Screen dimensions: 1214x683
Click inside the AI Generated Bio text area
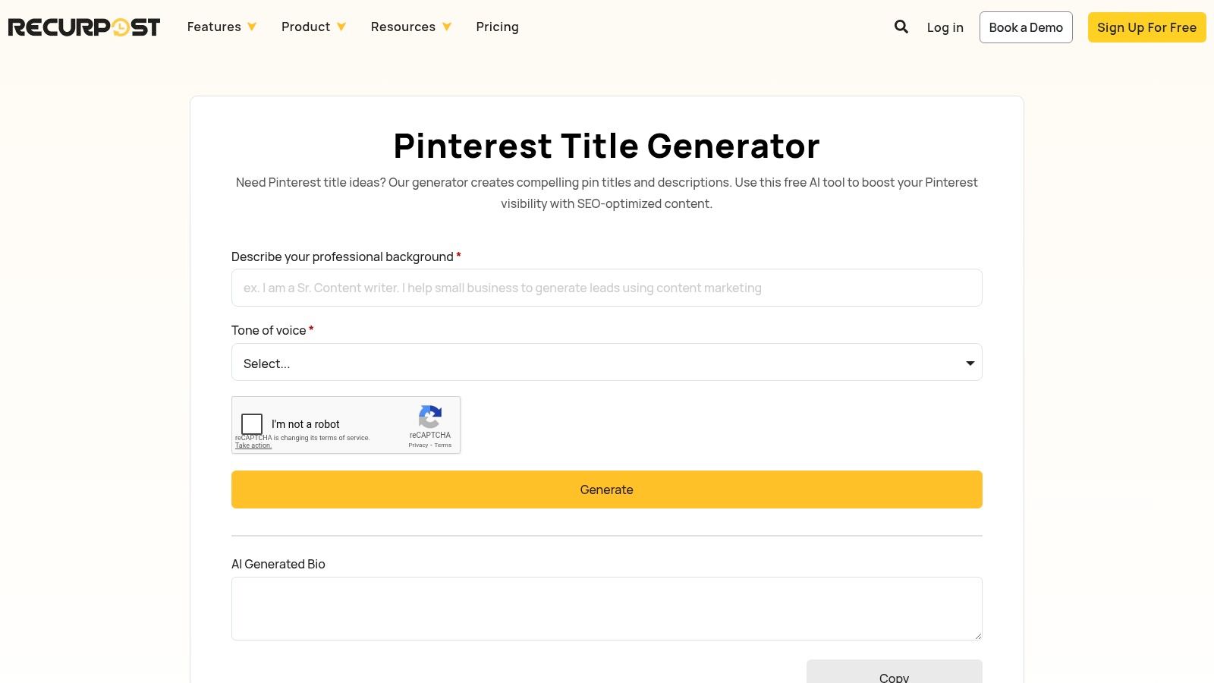tap(606, 608)
